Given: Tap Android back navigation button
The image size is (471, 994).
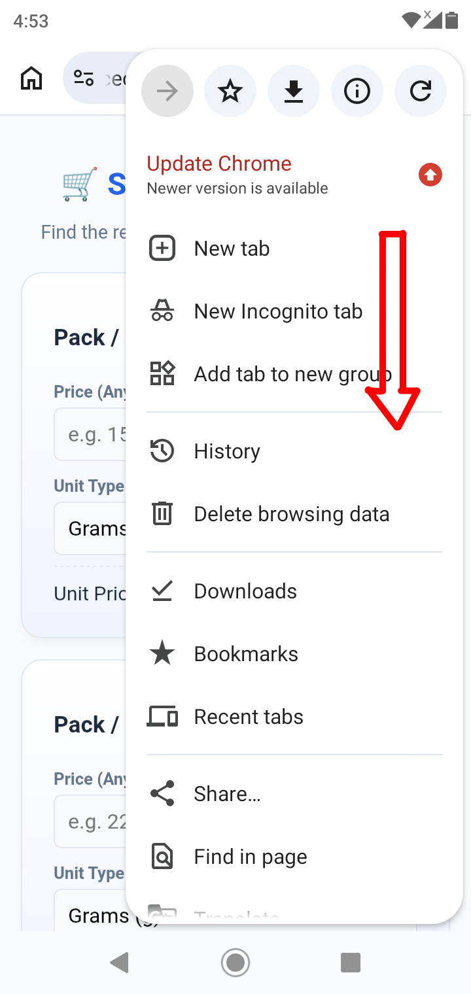Looking at the screenshot, I should [x=119, y=963].
